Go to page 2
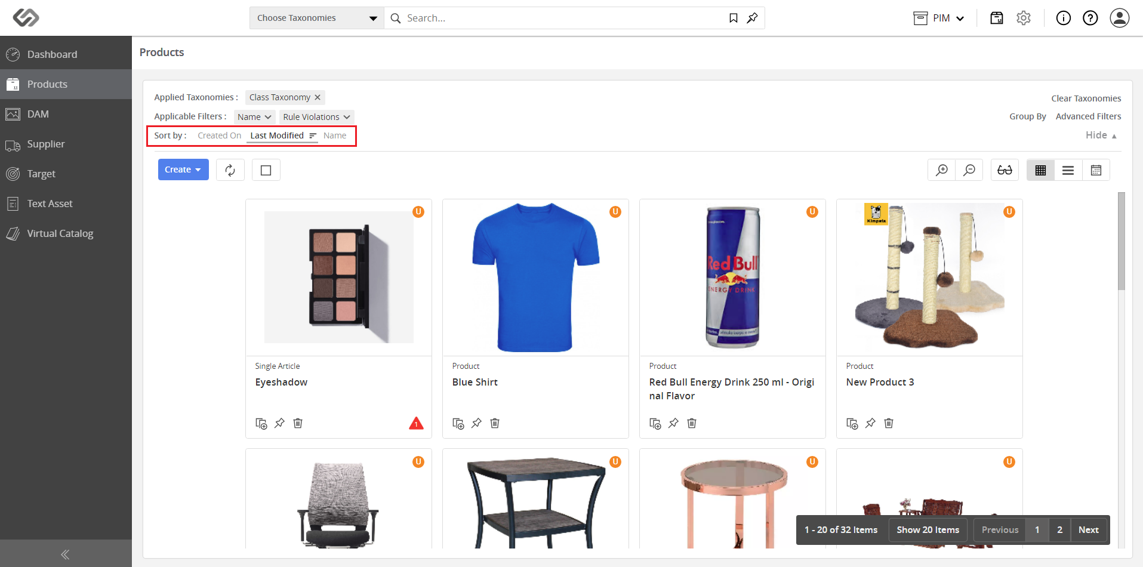The height and width of the screenshot is (567, 1143). 1060,530
